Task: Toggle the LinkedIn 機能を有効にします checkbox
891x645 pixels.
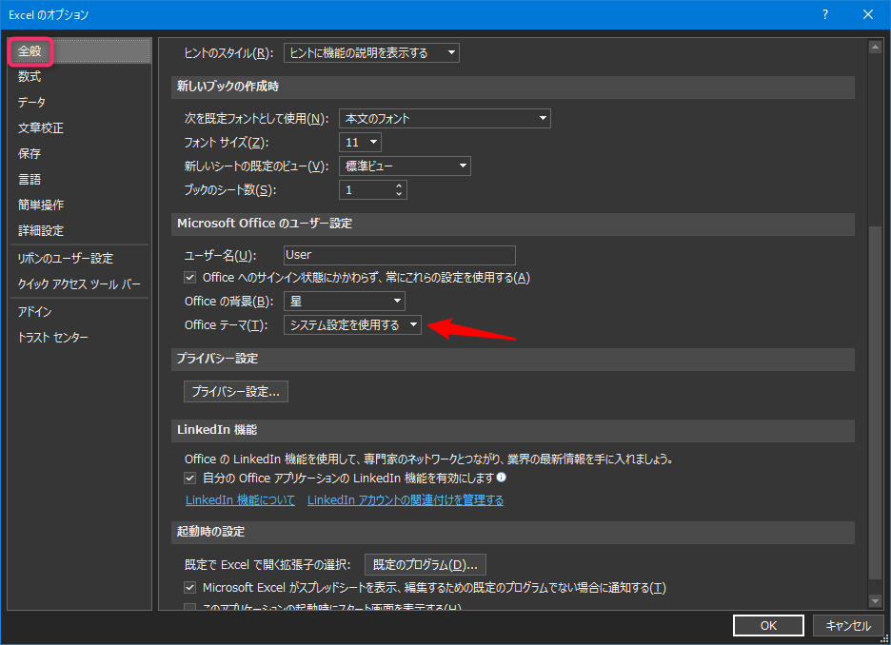Action: [x=189, y=479]
